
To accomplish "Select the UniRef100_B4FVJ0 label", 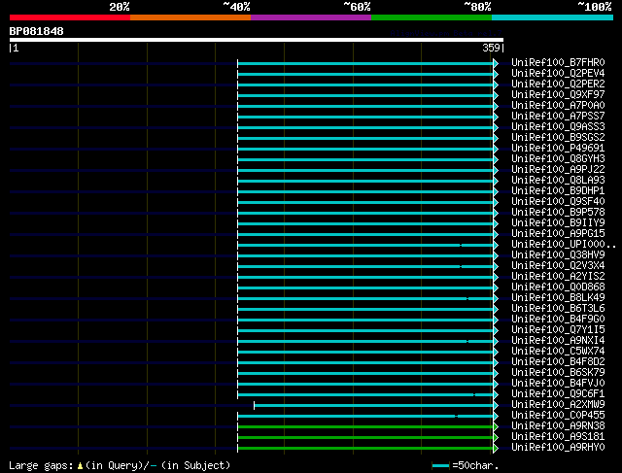I will (558, 384).
